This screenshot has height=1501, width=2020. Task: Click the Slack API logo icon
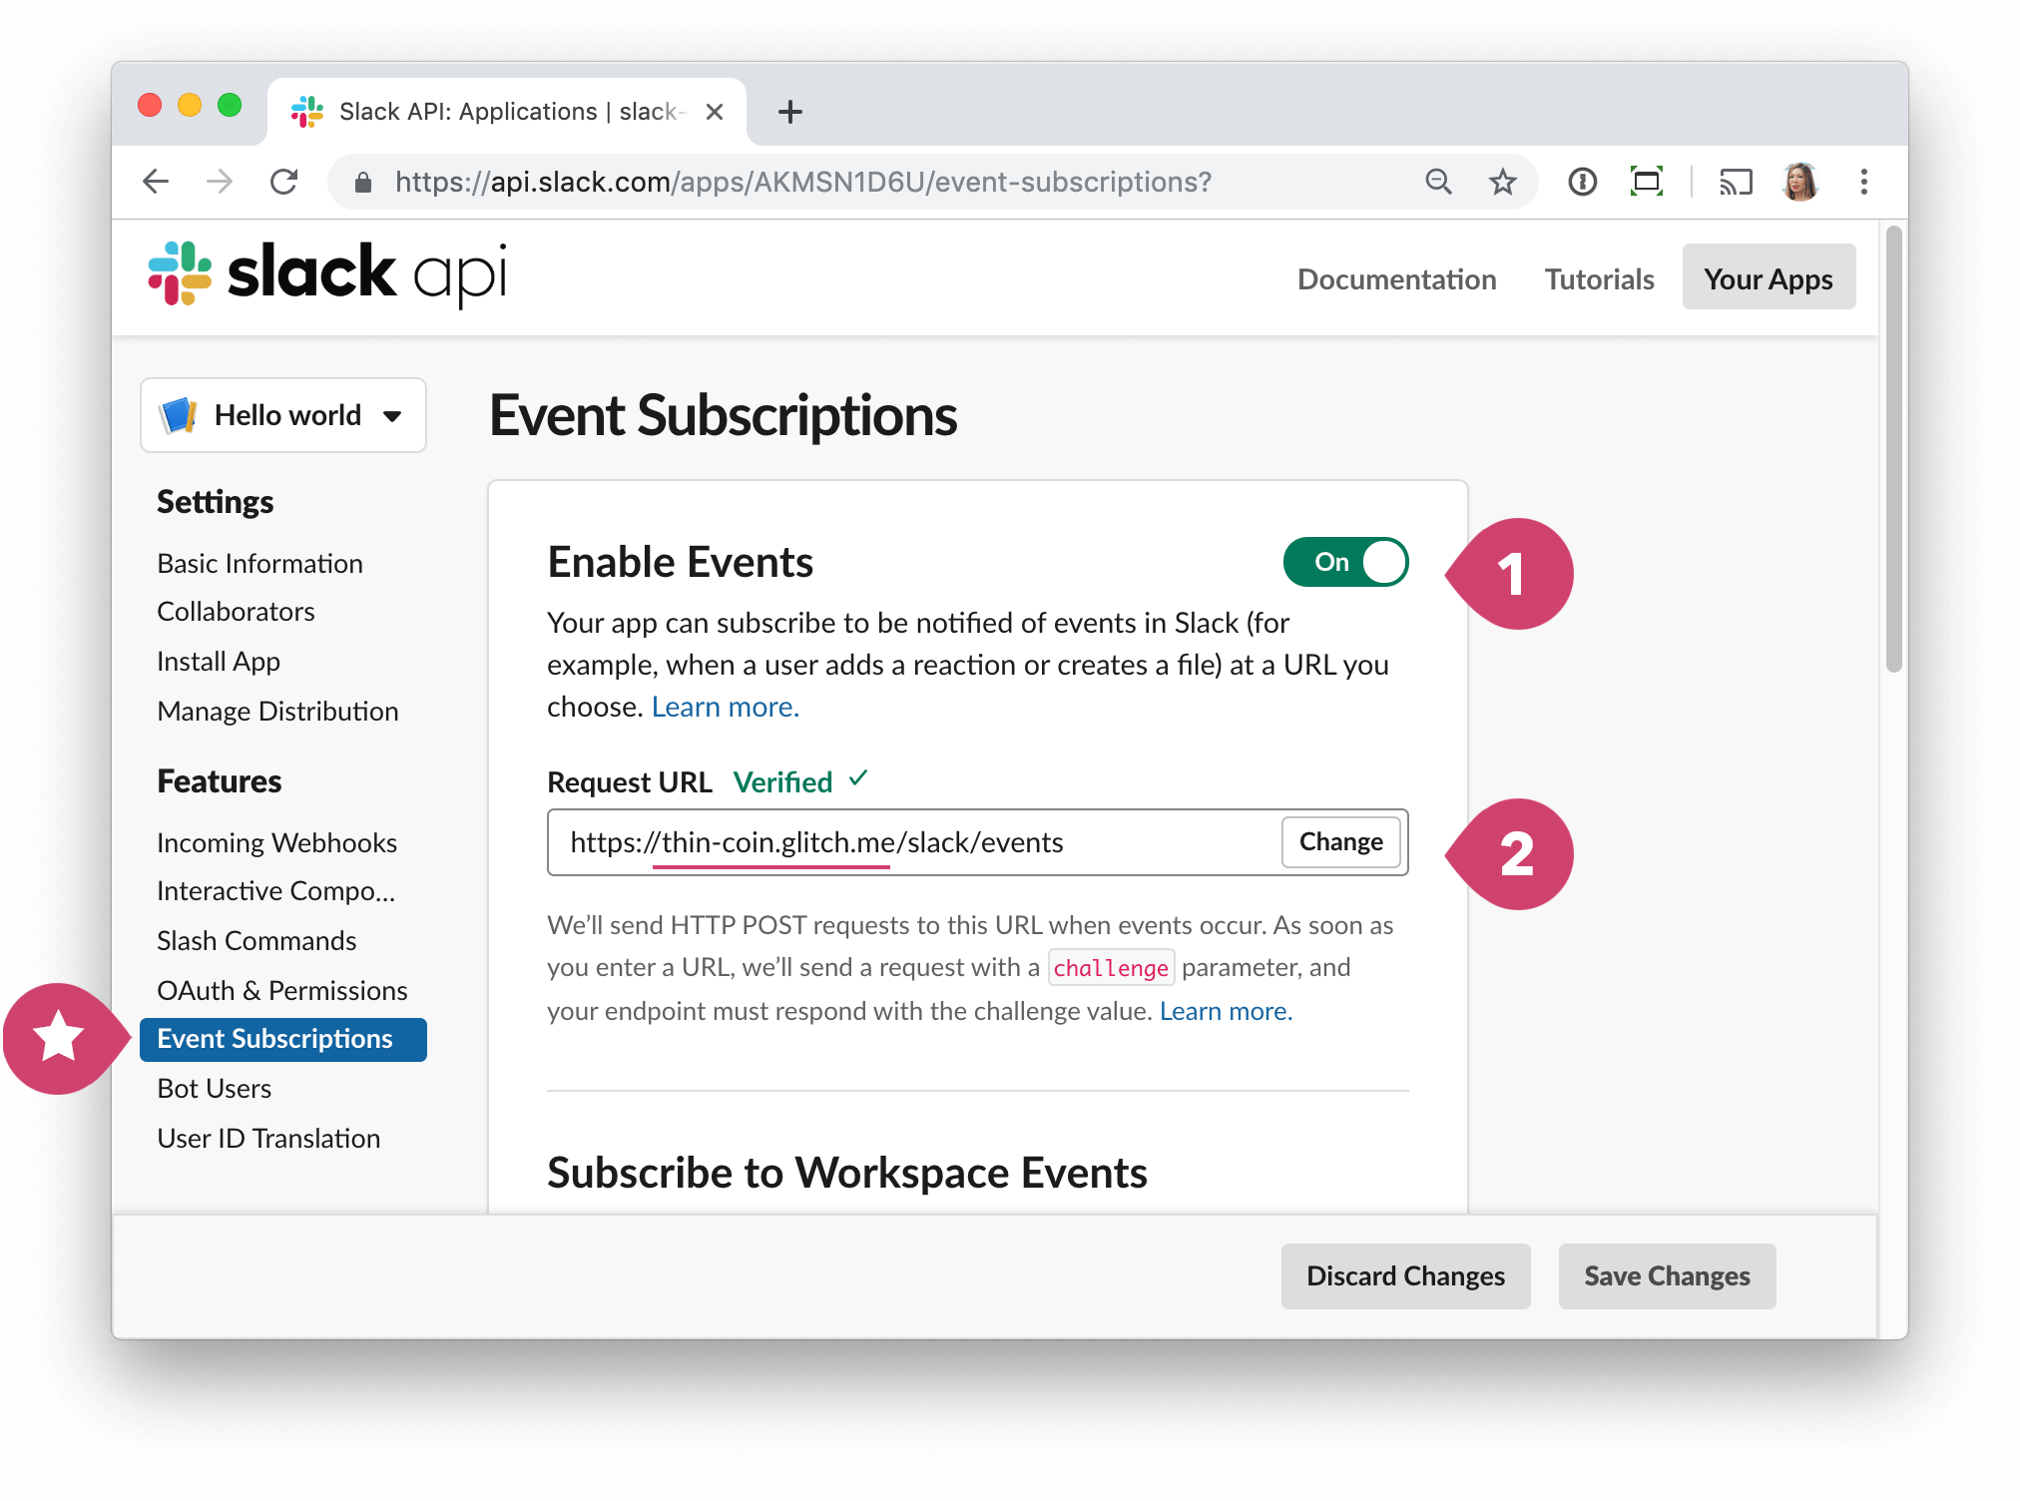(x=180, y=279)
